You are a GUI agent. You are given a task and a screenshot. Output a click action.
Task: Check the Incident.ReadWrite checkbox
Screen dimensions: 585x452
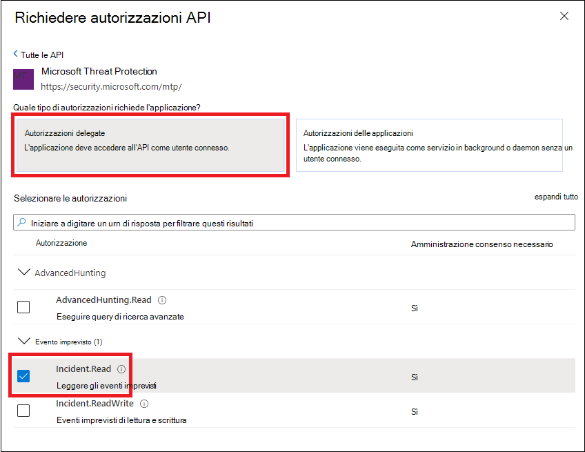pos(23,411)
